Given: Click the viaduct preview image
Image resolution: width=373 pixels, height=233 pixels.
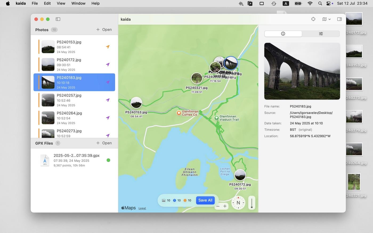Looking at the screenshot, I should pos(302,71).
